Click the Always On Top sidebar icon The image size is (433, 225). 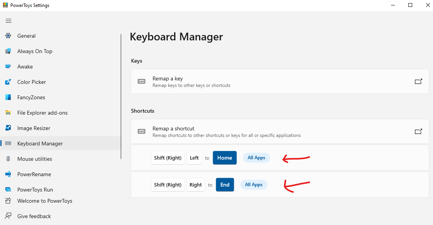coord(8,51)
